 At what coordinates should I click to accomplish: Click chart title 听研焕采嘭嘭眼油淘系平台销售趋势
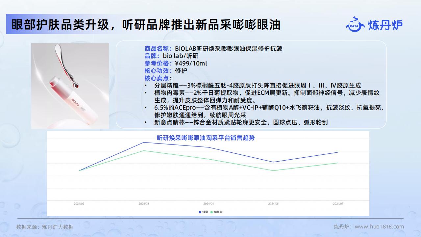[206, 138]
